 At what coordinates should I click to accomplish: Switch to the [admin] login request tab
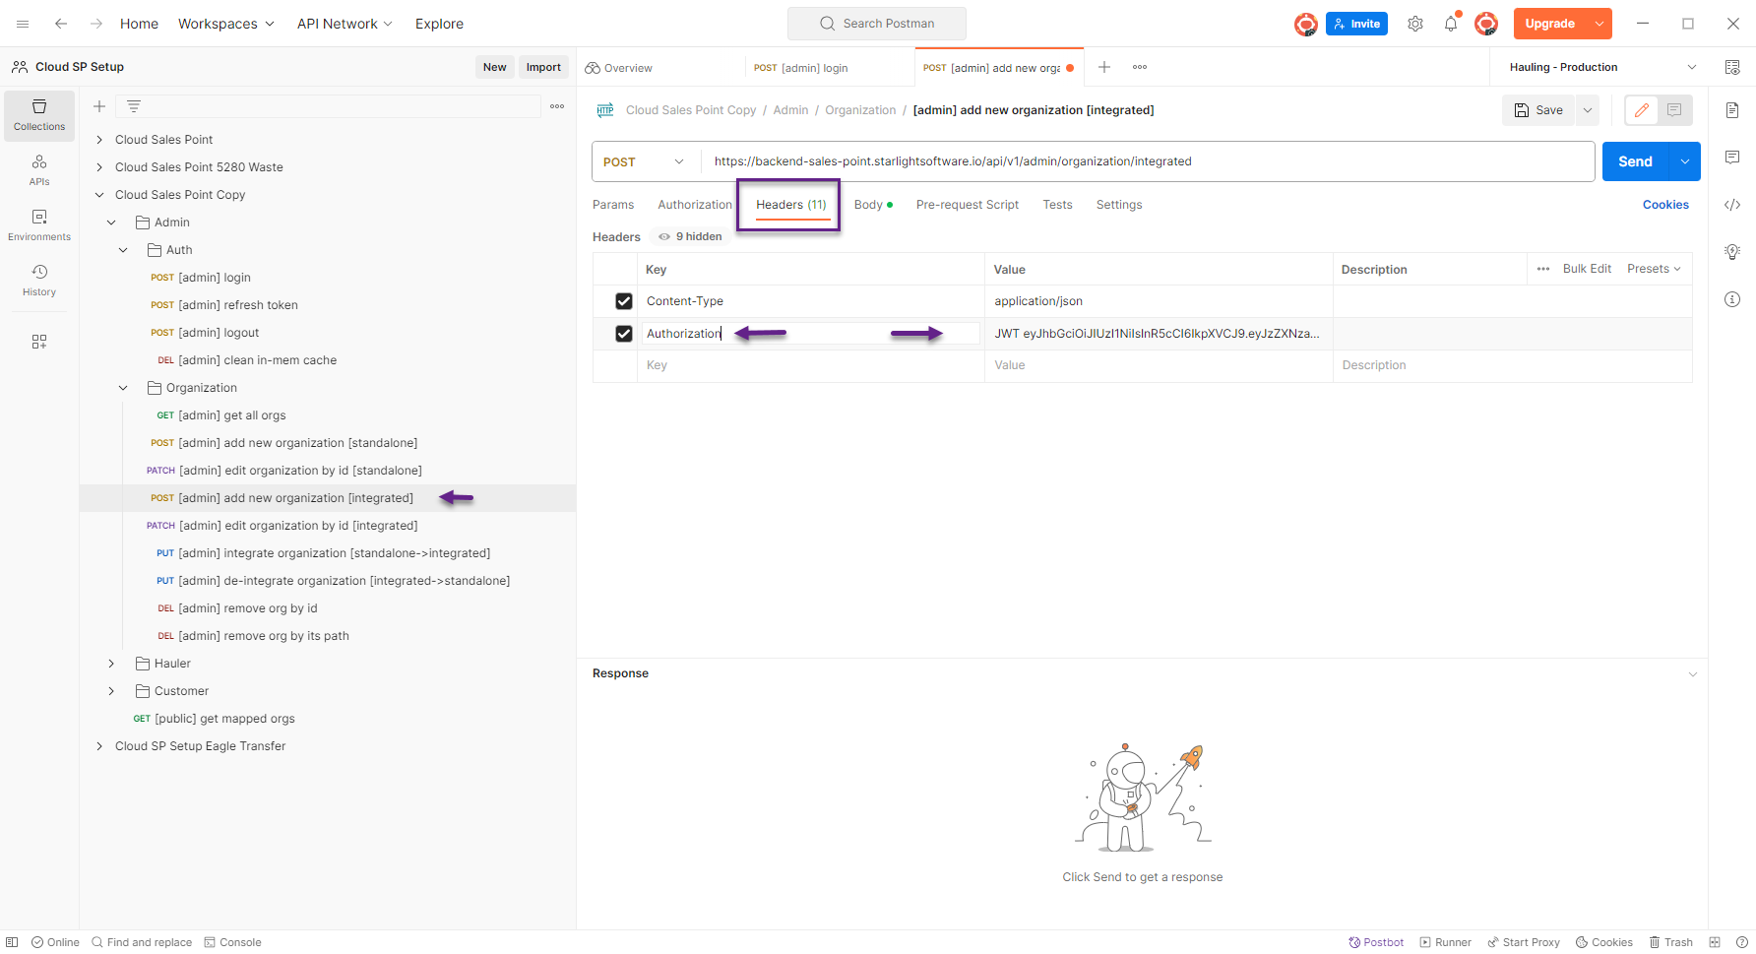click(829, 68)
